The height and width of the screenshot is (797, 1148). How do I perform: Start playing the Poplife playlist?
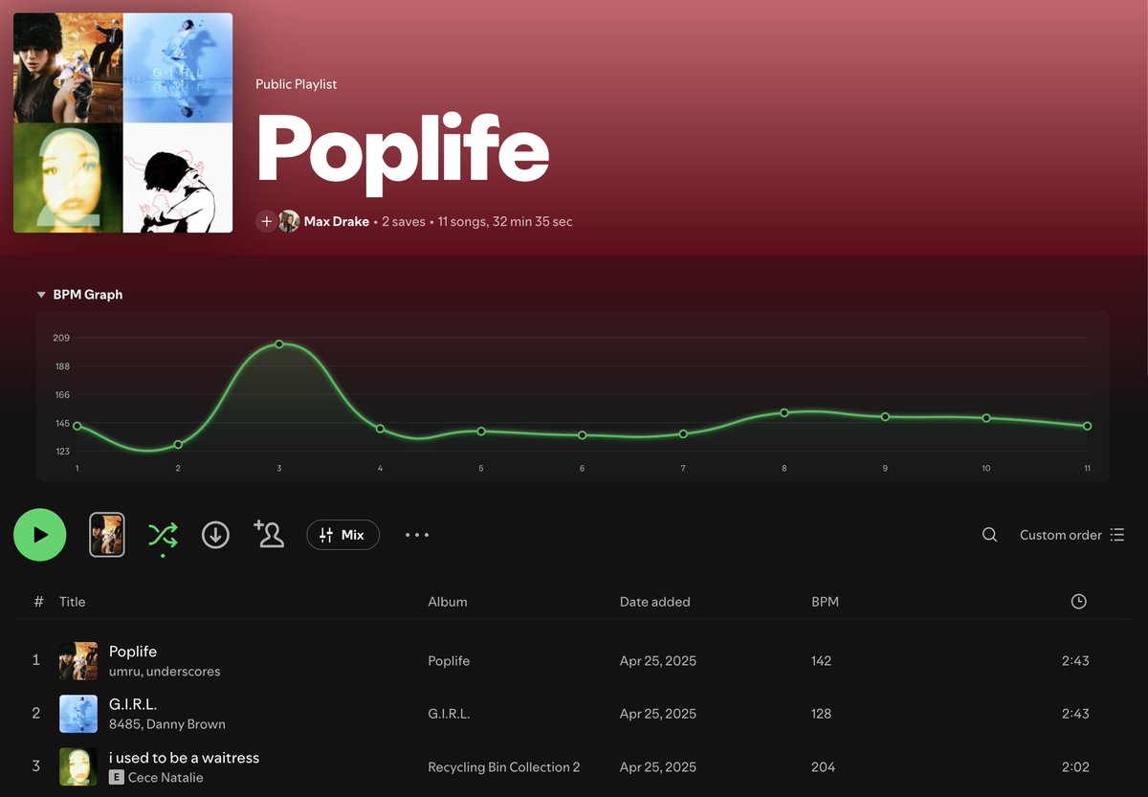39,535
